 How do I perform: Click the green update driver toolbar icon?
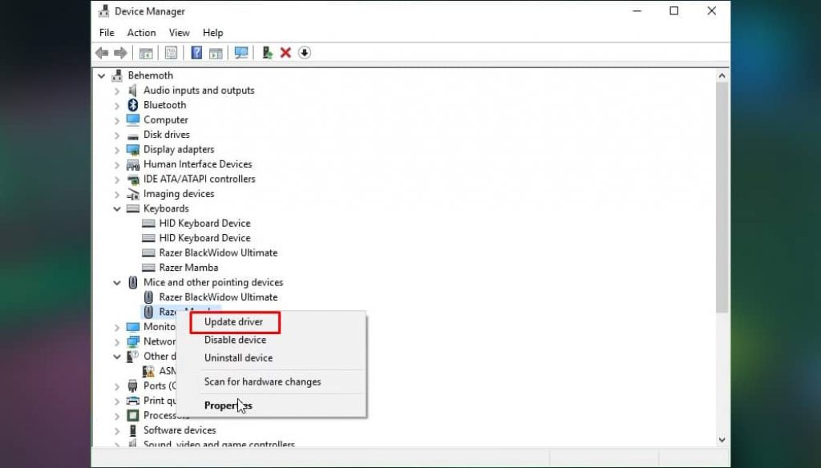click(x=267, y=53)
